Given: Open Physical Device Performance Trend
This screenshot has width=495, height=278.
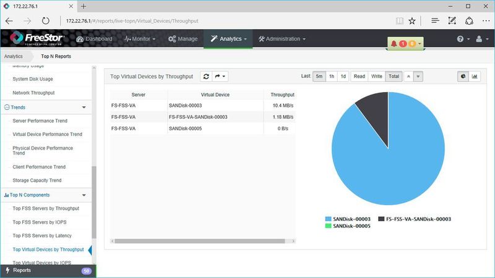Looking at the screenshot, I should click(x=43, y=150).
